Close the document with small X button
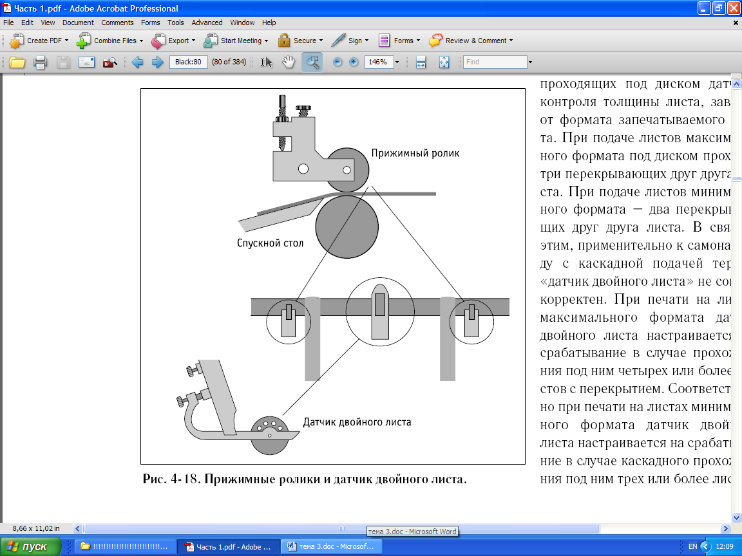The height and width of the screenshot is (556, 742). click(x=736, y=23)
